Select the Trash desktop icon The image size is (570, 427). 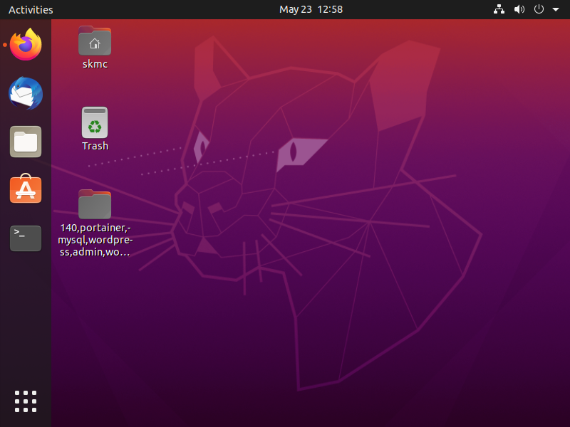pyautogui.click(x=95, y=122)
